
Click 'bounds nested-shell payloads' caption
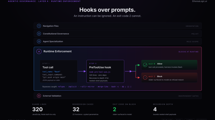click(165, 114)
